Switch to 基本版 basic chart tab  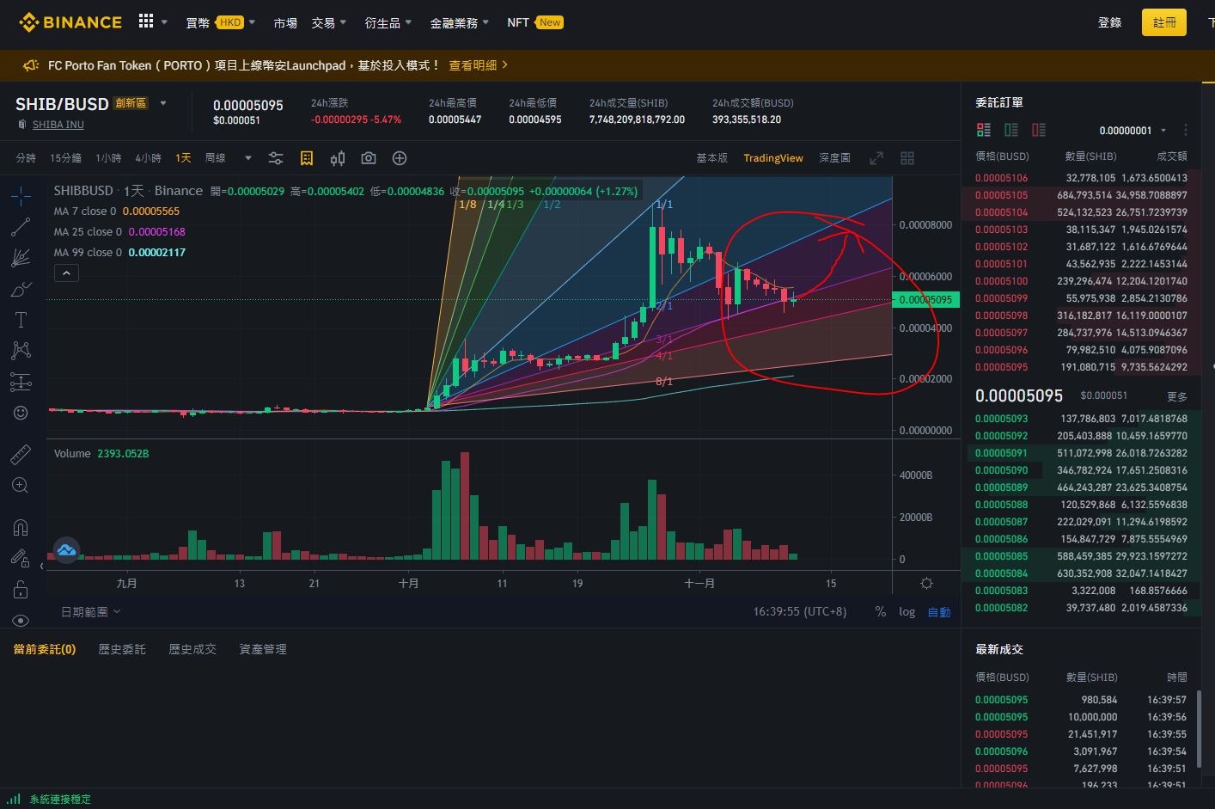pos(711,158)
